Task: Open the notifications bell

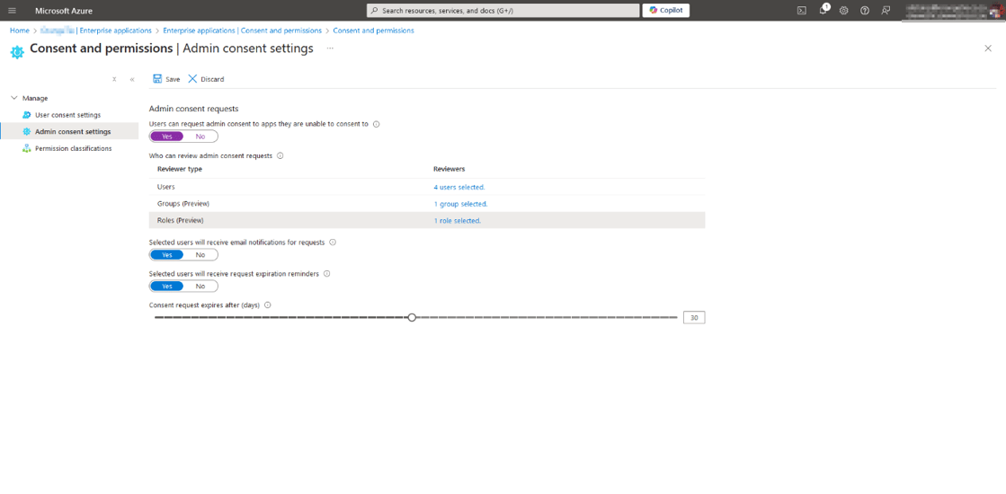Action: 823,10
